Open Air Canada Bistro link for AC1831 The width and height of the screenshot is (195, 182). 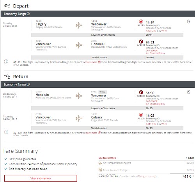(155, 53)
